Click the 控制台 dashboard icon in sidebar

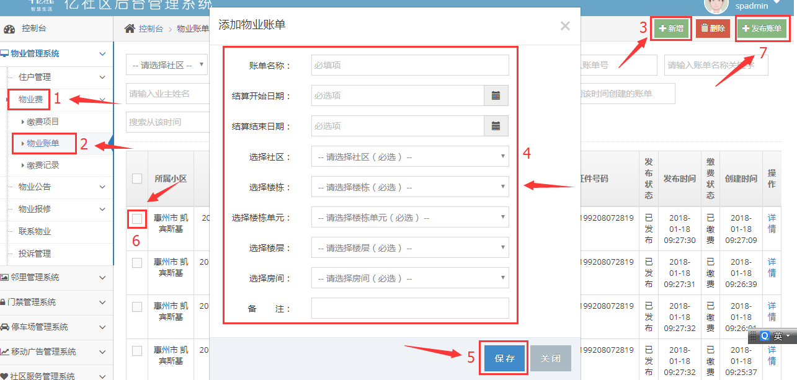pyautogui.click(x=9, y=29)
